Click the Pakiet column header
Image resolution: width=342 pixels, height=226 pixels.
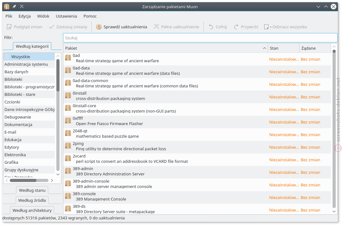click(x=166, y=48)
